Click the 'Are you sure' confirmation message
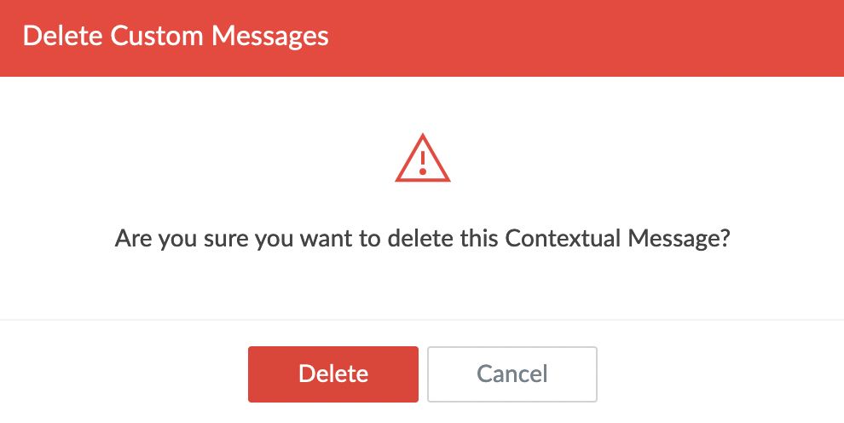 click(x=423, y=238)
